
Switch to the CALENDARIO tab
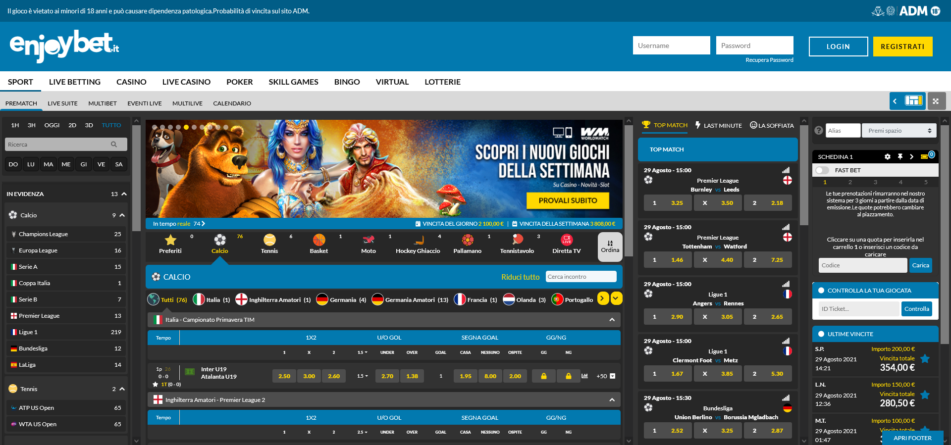[x=232, y=103]
